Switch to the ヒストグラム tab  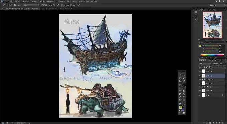(x=212, y=10)
